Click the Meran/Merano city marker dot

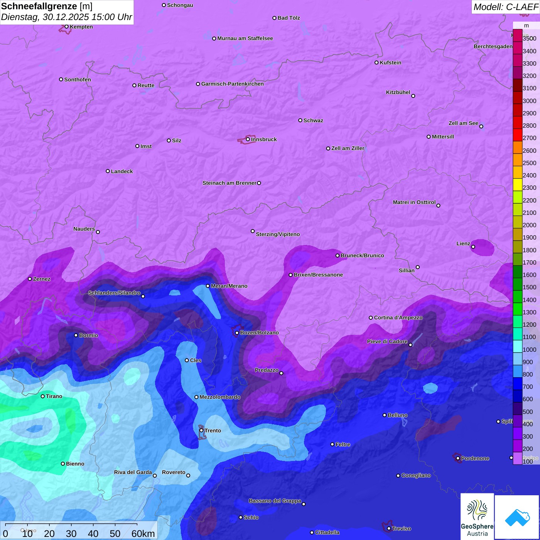point(208,286)
